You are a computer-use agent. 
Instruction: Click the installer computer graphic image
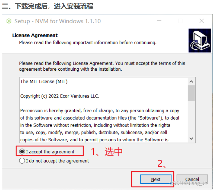200,40
